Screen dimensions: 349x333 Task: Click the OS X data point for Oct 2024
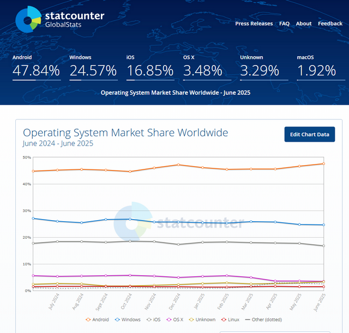(x=130, y=275)
